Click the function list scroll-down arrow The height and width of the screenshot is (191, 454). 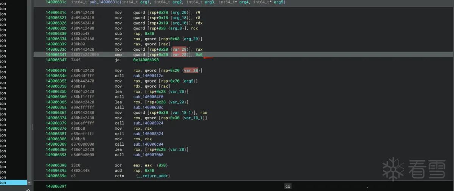30,183
